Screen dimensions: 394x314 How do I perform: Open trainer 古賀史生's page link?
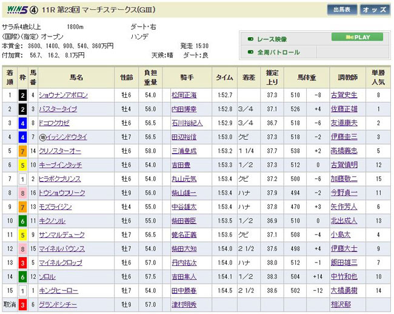click(344, 95)
